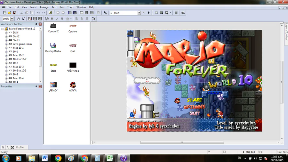The height and width of the screenshot is (162, 288).
Task: Click the Copy icon in toolbar
Action: tap(27, 13)
